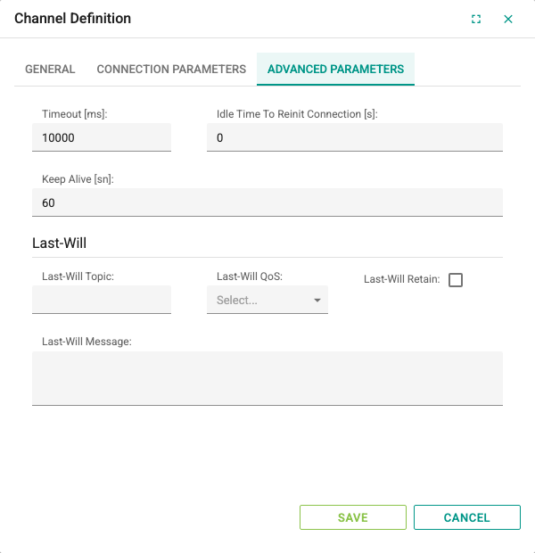Switch to the General tab
Viewport: 535px width, 553px height.
50,70
